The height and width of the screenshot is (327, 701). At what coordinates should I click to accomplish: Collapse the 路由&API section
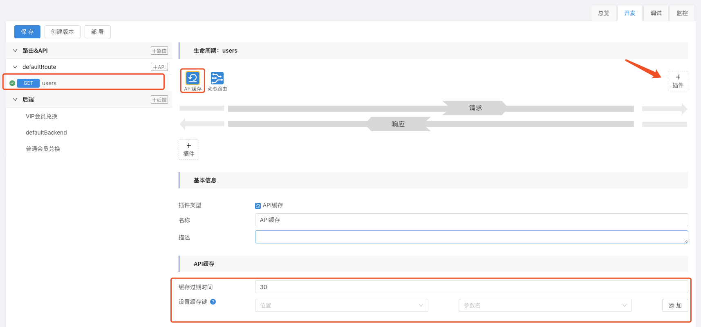tap(15, 51)
